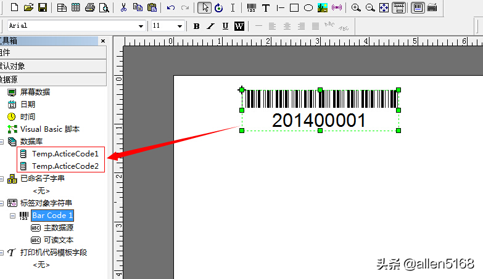Viewport: 483px width, 279px height.
Task: Fit label to window
Action: coord(384,7)
